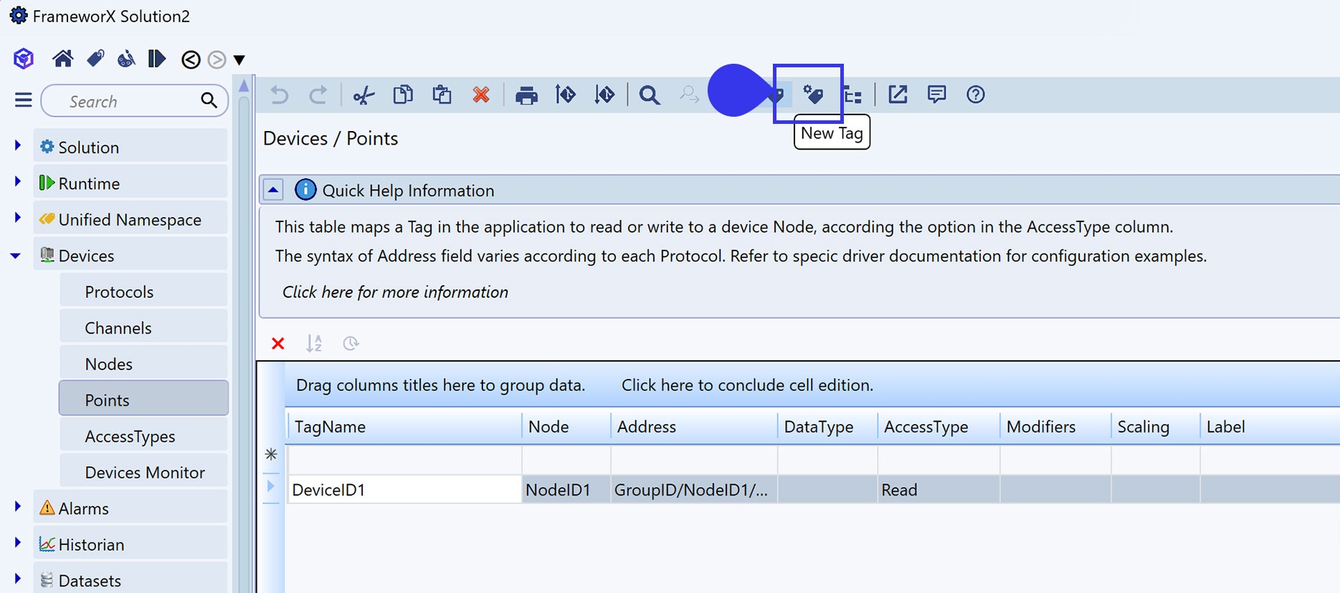The height and width of the screenshot is (593, 1340).
Task: Click the DataType column header
Action: (827, 427)
